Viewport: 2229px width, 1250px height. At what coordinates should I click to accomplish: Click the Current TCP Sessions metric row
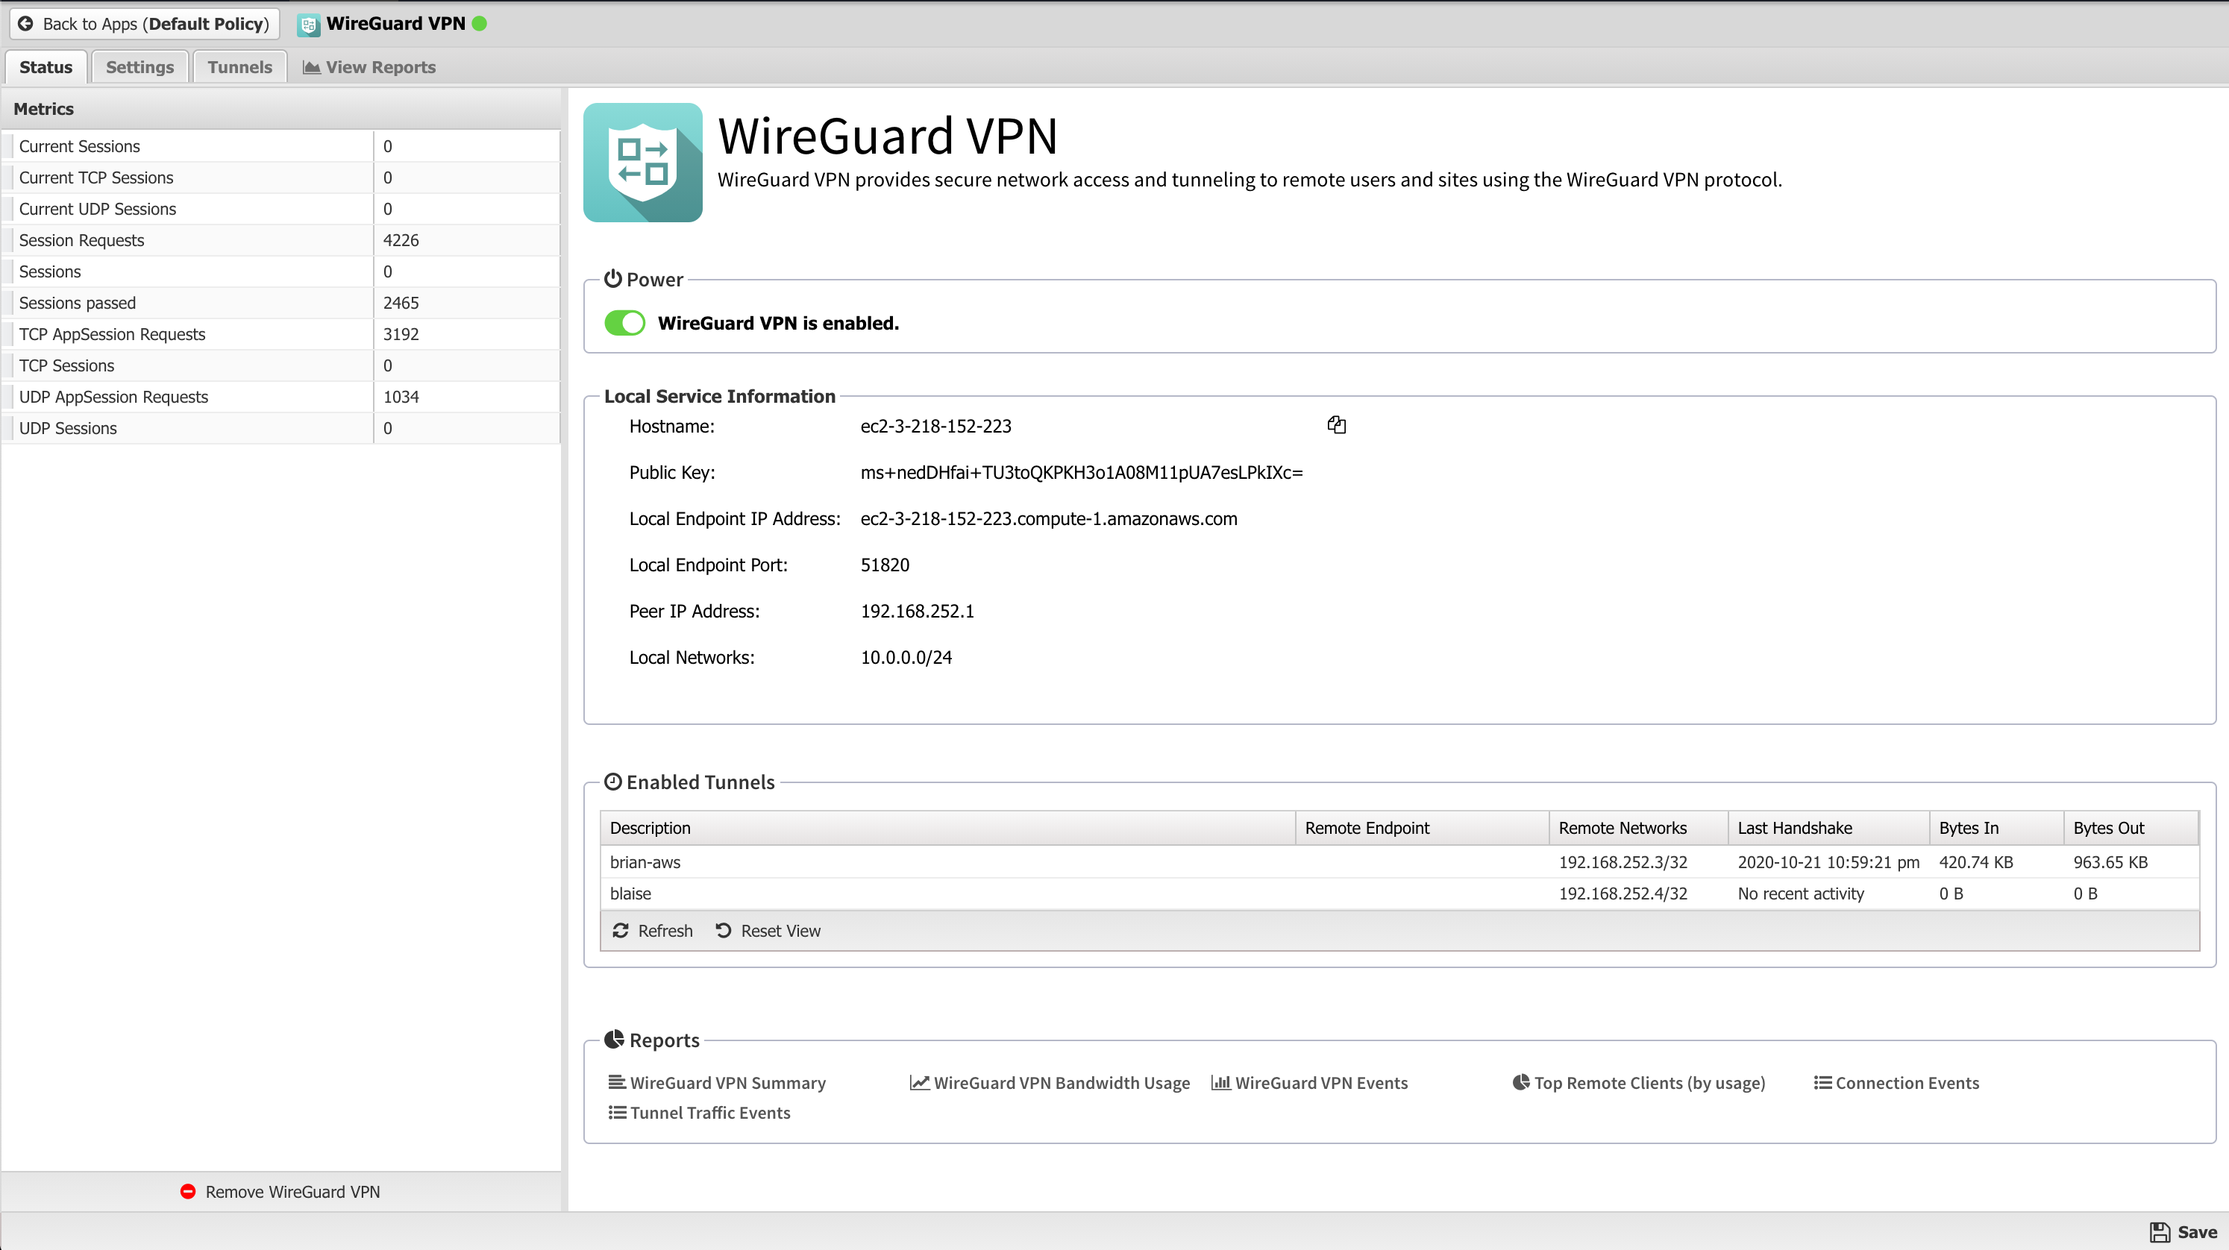coord(281,178)
